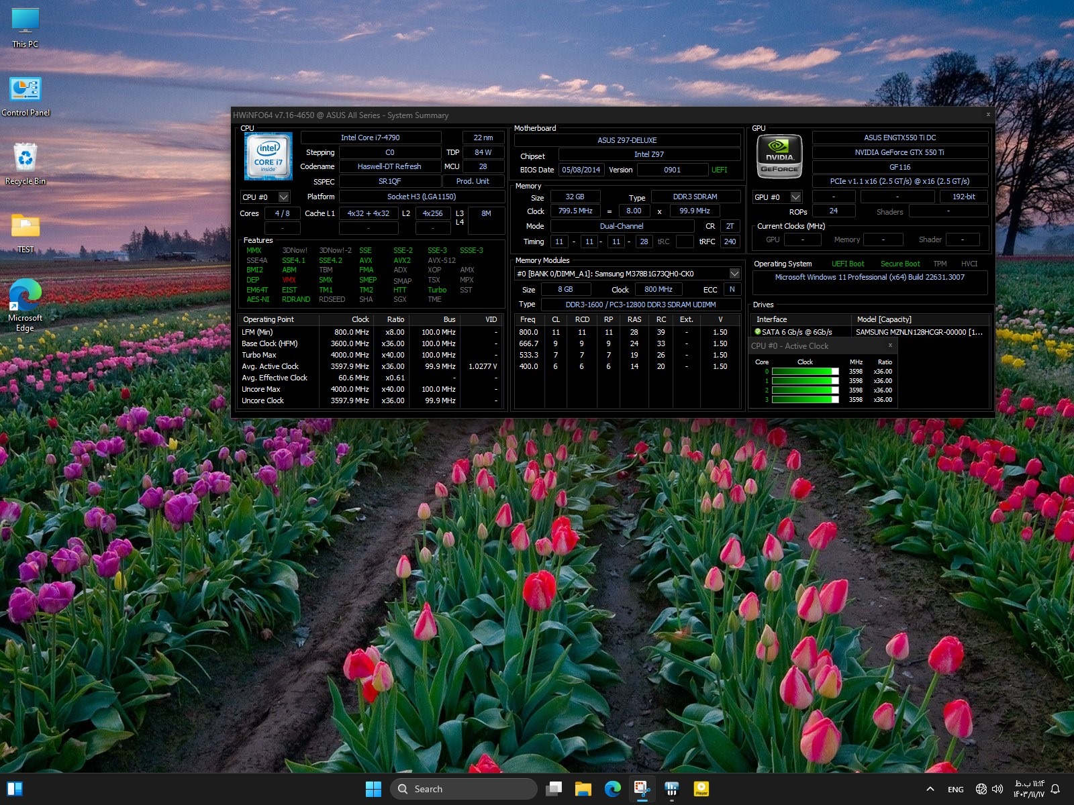The width and height of the screenshot is (1074, 805).
Task: Expand the CPU #0 selector dropdown
Action: (x=283, y=197)
